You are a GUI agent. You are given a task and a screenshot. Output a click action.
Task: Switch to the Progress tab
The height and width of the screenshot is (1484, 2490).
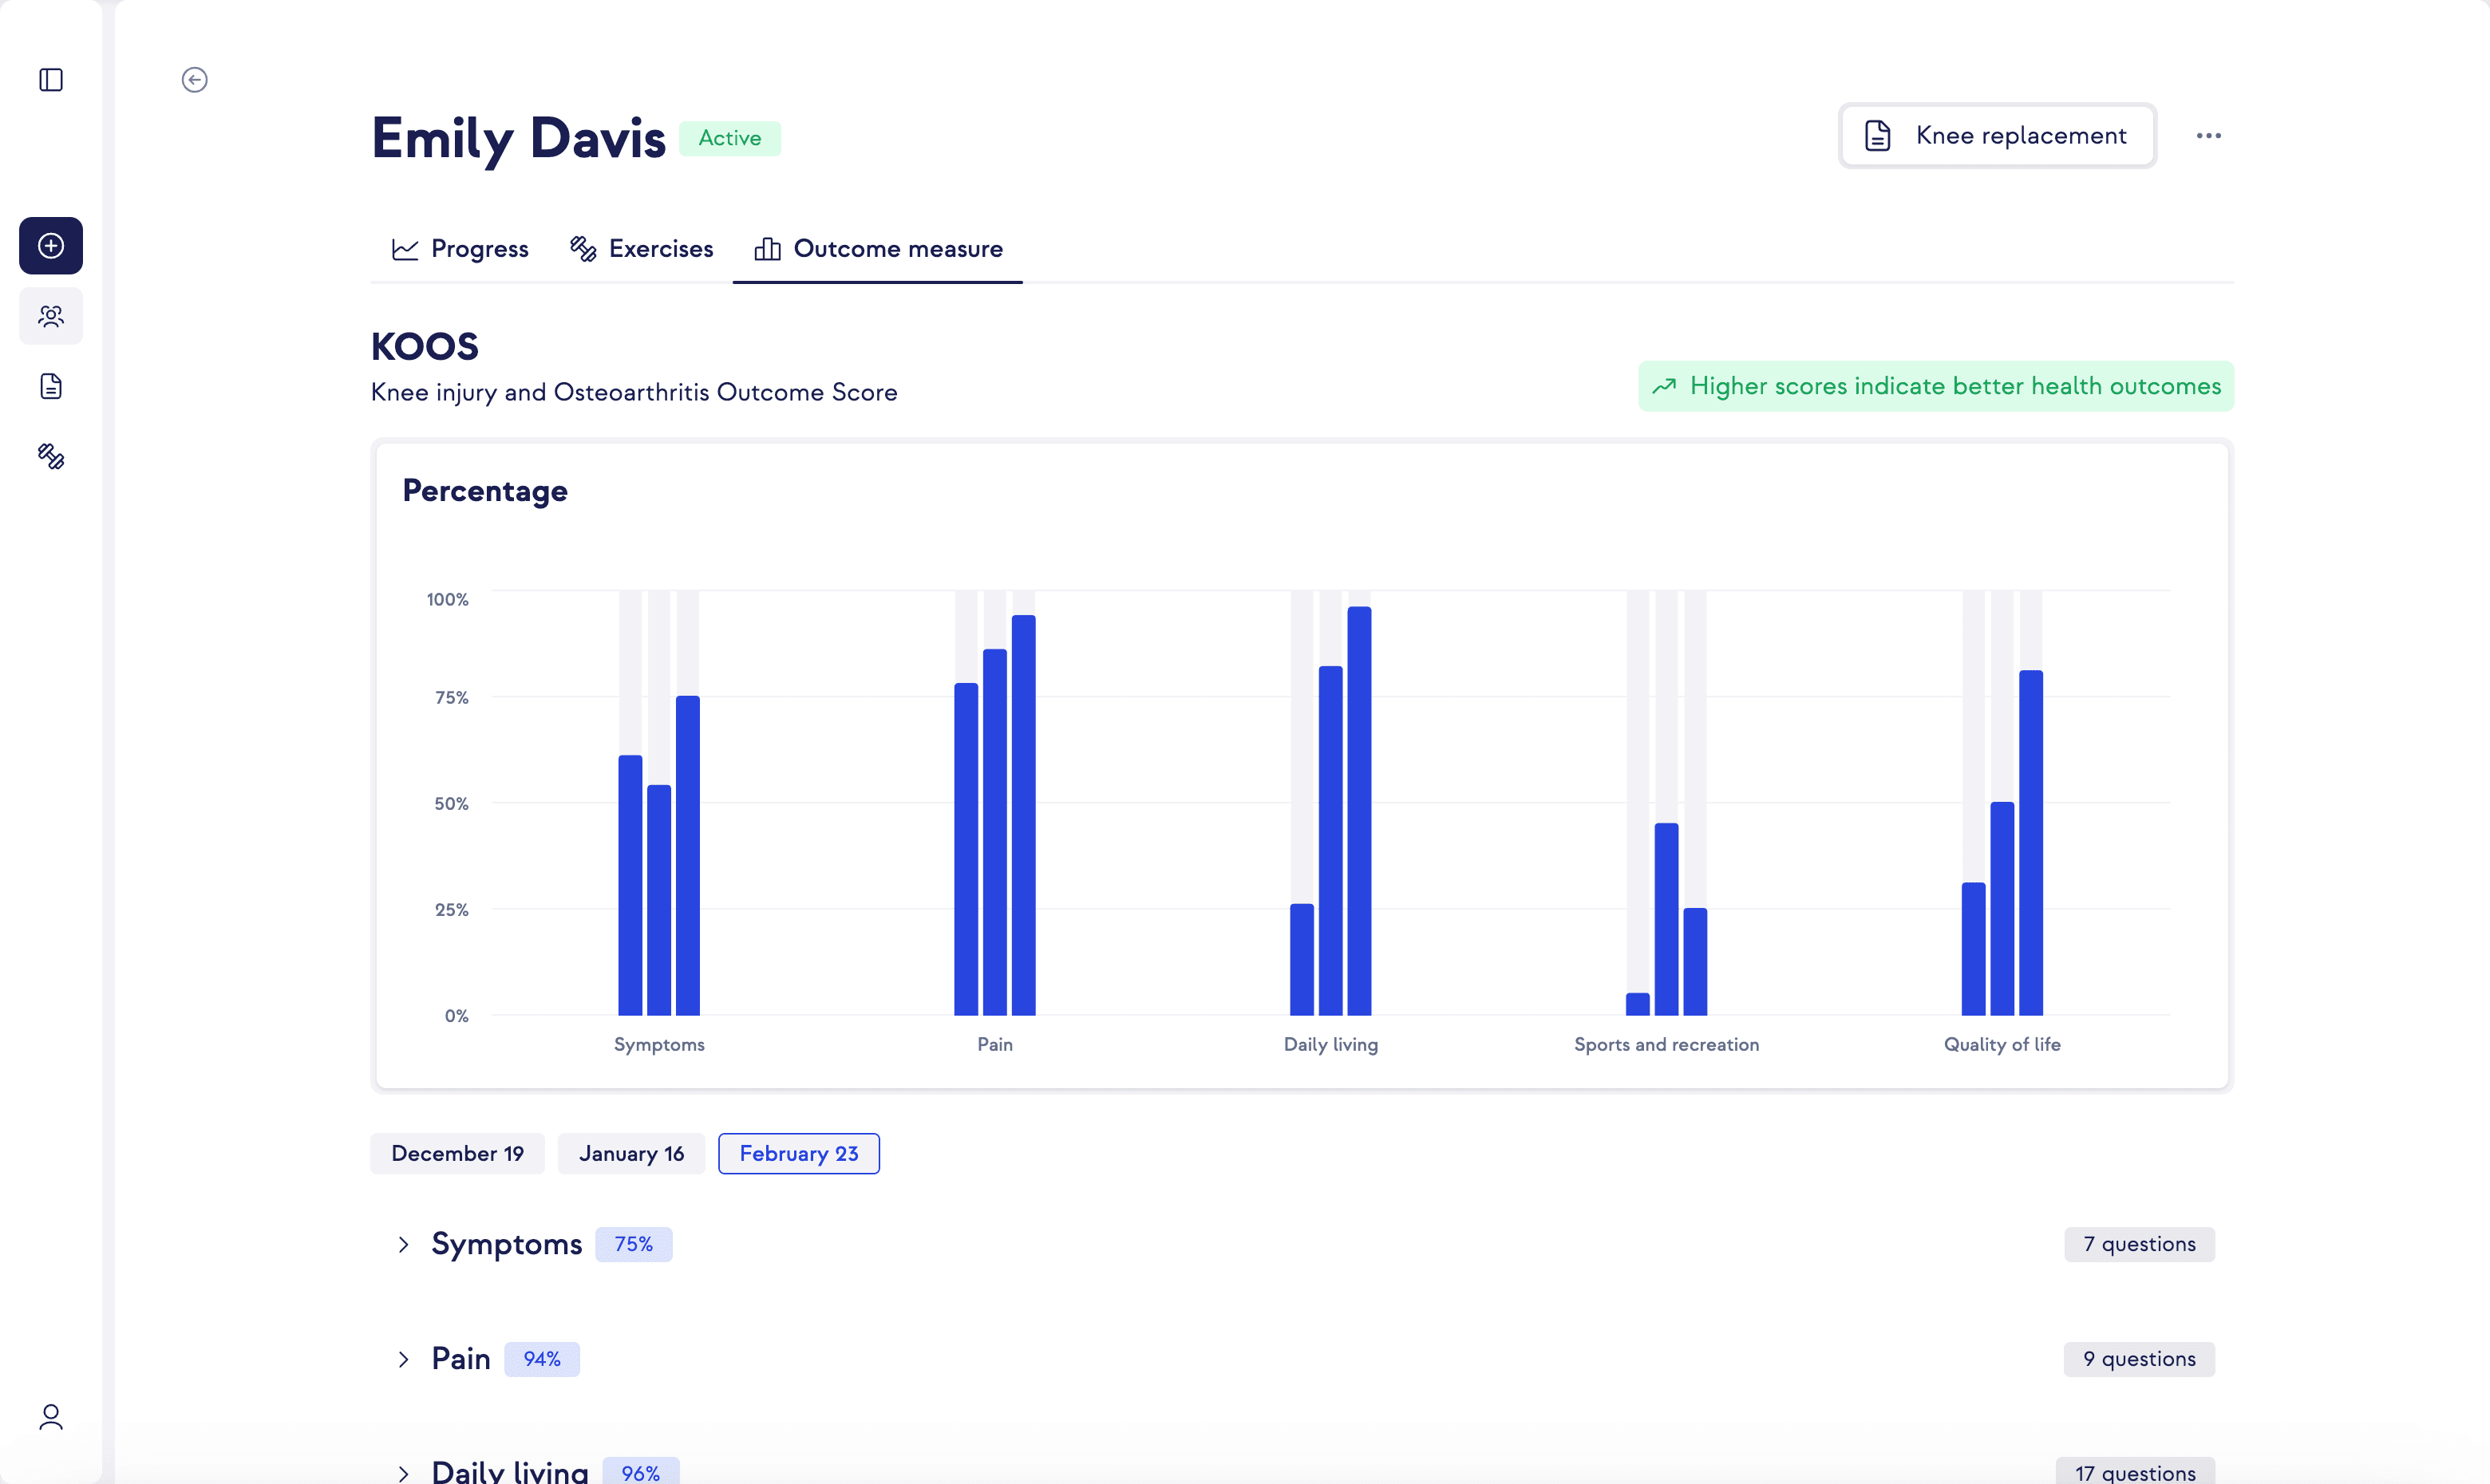coord(460,249)
